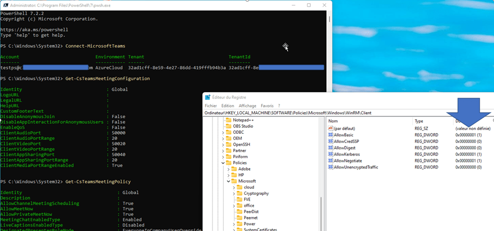Screen dimensions: 494x231
Task: Open the Favoris menu
Action: coord(267,106)
